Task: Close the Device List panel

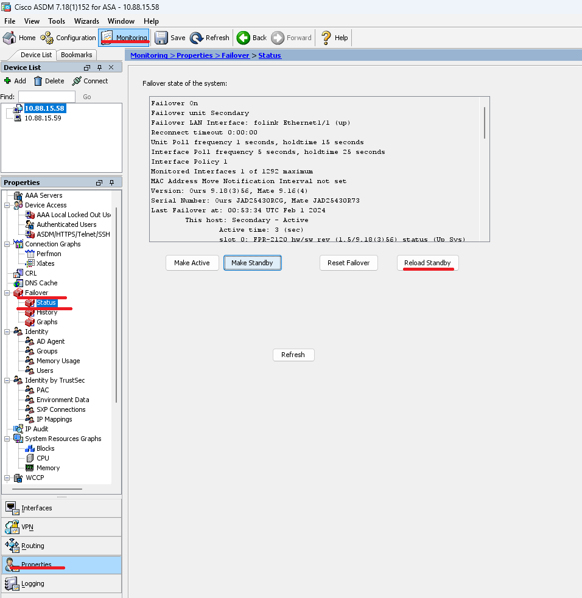Action: point(111,68)
